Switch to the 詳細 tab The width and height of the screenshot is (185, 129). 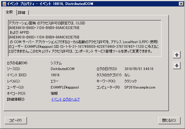23,12
